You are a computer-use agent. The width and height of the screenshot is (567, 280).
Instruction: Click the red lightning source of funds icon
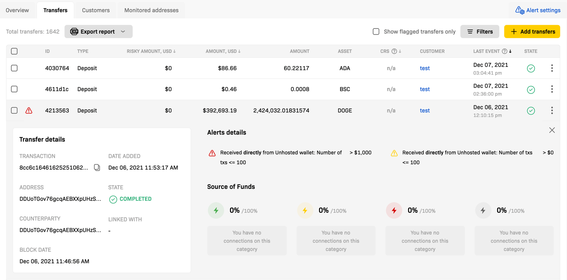pos(394,211)
